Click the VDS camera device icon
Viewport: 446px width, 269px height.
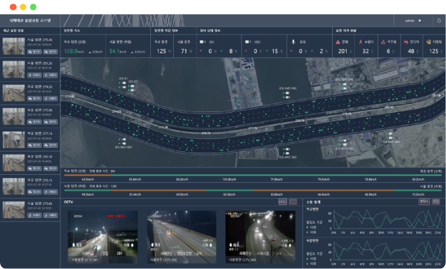coord(248,42)
